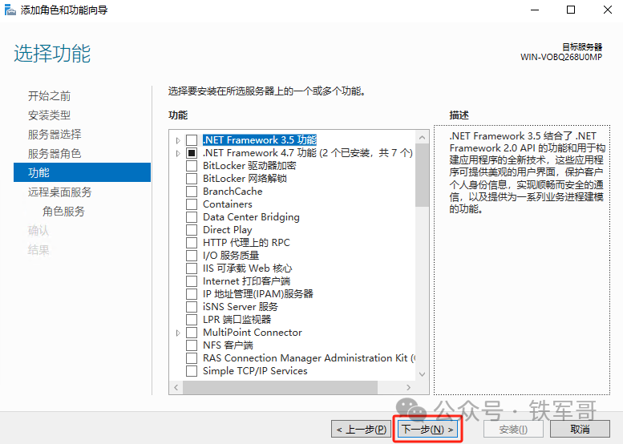The width and height of the screenshot is (623, 444).
Task: Select the 功能 step in sidebar
Action: coord(83,172)
